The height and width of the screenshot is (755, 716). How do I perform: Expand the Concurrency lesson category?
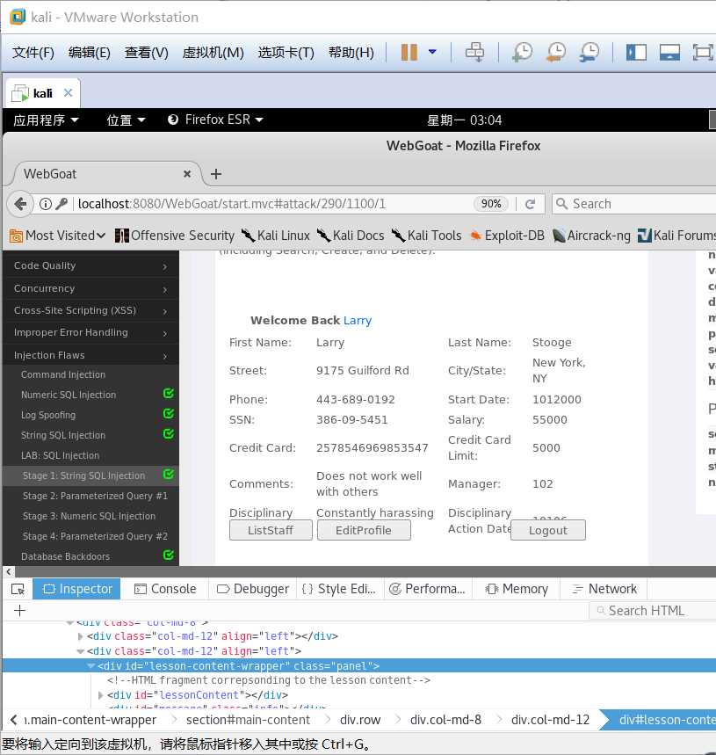[x=90, y=288]
